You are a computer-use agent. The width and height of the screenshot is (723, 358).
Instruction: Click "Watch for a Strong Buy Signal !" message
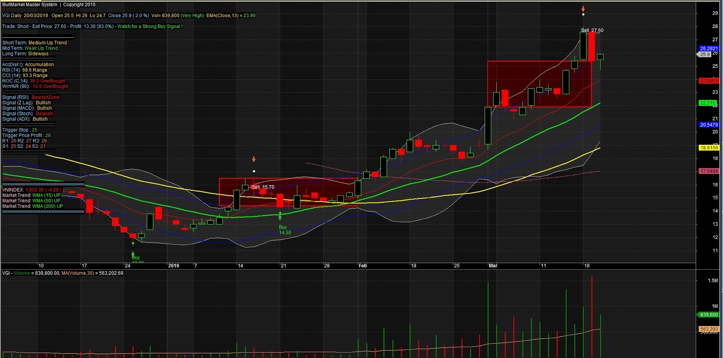[150, 26]
